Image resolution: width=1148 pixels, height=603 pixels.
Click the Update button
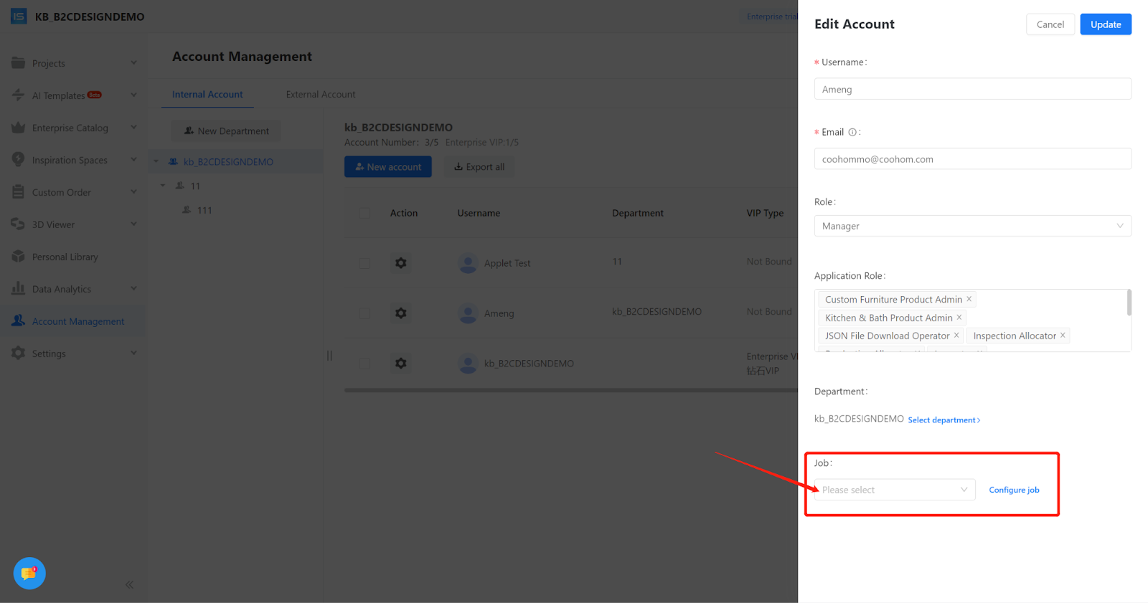point(1105,24)
